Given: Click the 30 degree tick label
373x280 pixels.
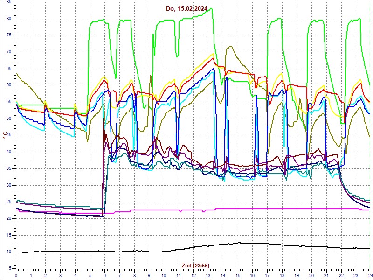Looking at the screenshot, I should [x=9, y=185].
